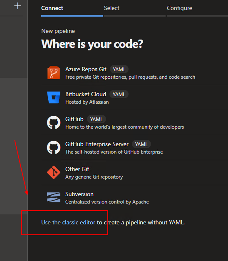Viewport: 228px width, 261px height.
Task: Click 'to create a pipeline without YAML' text
Action: click(141, 222)
